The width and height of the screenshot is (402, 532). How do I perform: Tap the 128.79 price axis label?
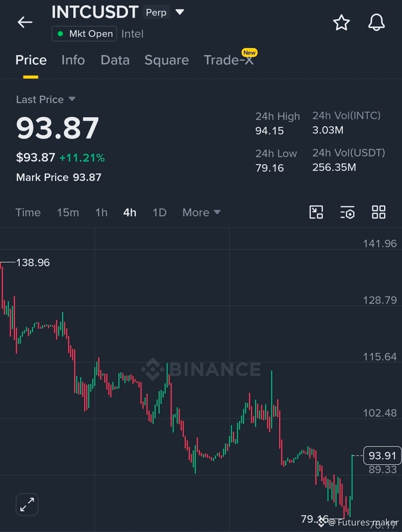(x=380, y=300)
